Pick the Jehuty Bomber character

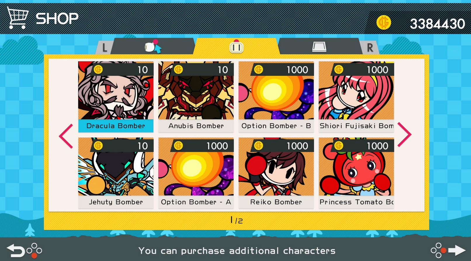click(116, 173)
